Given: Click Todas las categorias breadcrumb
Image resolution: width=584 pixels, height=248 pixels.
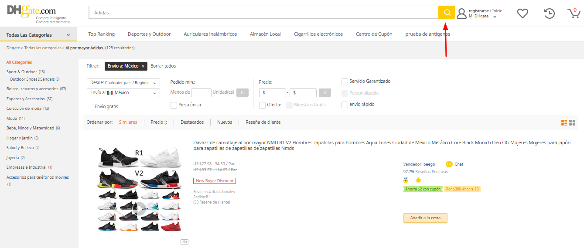Looking at the screenshot, I should pyautogui.click(x=43, y=48).
